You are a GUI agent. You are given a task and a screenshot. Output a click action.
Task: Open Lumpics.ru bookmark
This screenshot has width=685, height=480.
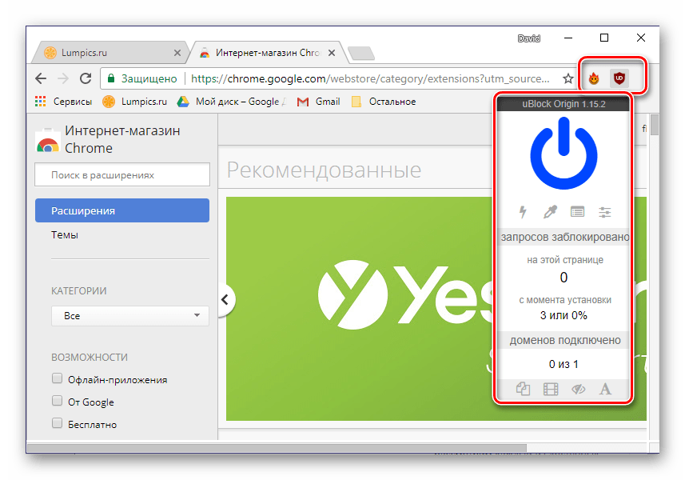[134, 102]
